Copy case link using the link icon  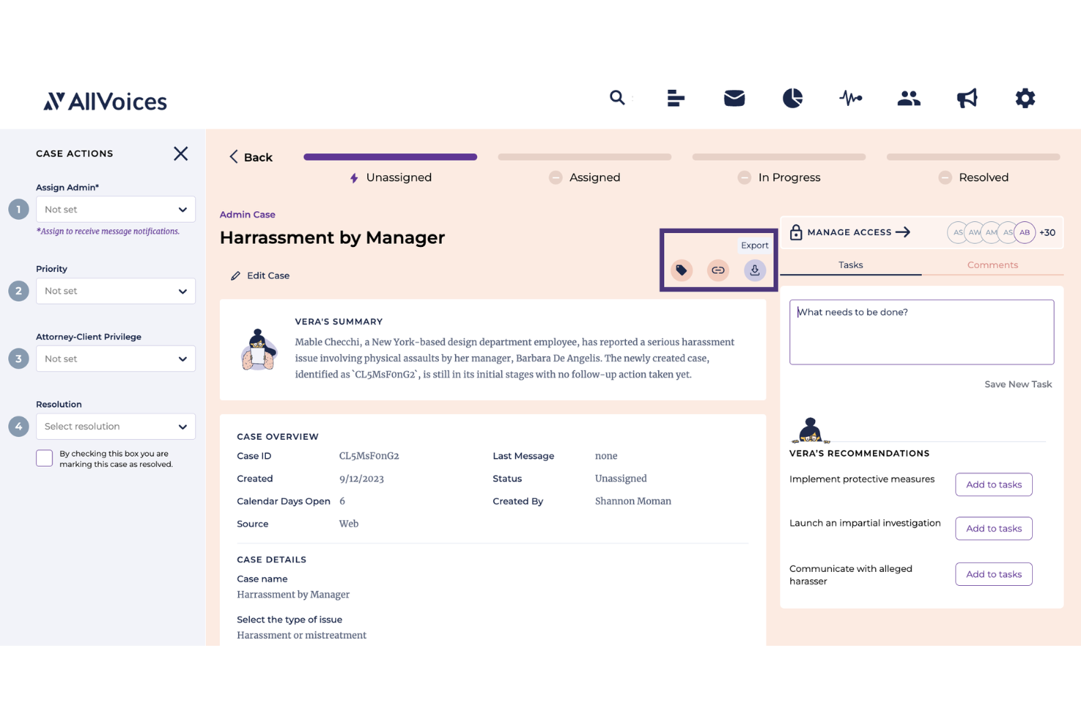click(x=718, y=270)
